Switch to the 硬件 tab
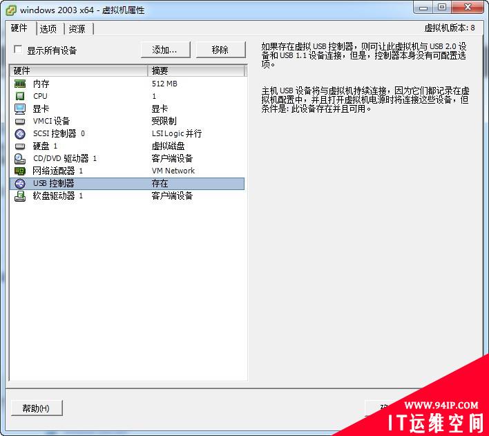Viewport: 489px width, 436px height. tap(19, 28)
